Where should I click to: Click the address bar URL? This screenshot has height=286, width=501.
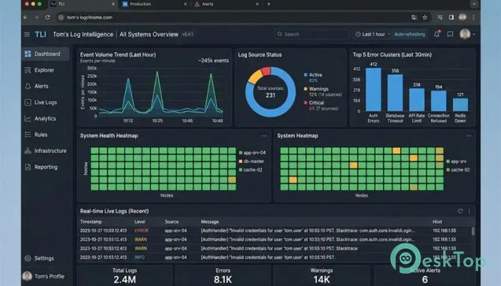tap(89, 17)
